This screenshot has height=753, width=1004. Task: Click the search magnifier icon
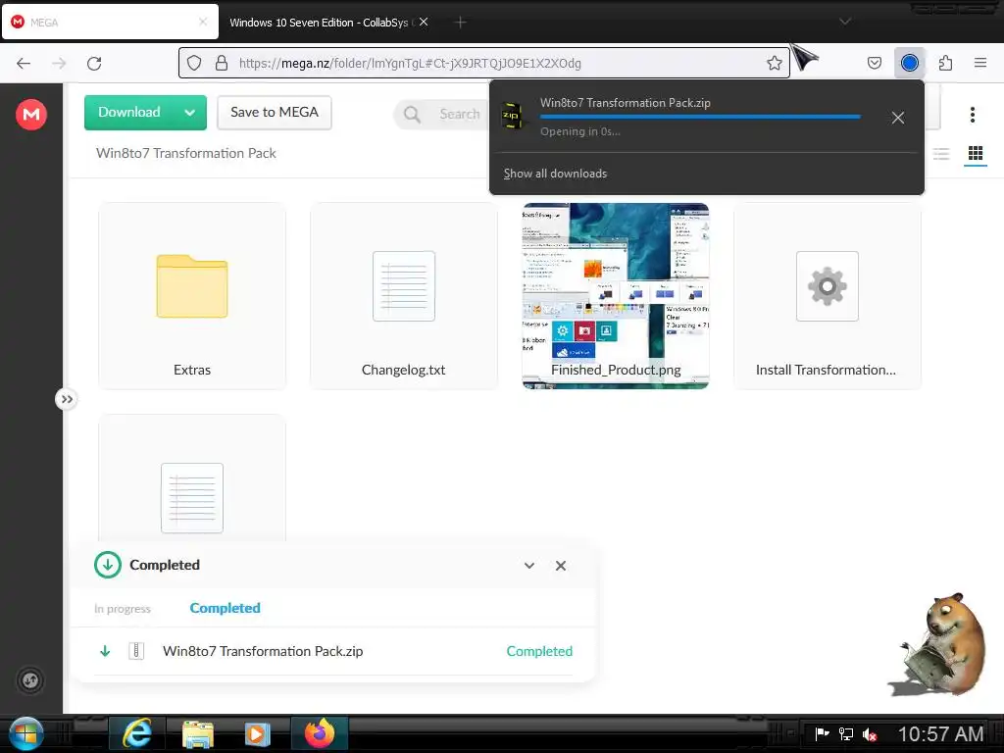pyautogui.click(x=412, y=115)
